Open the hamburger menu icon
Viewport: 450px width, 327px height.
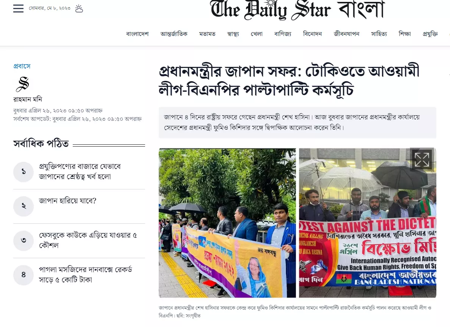(x=18, y=8)
